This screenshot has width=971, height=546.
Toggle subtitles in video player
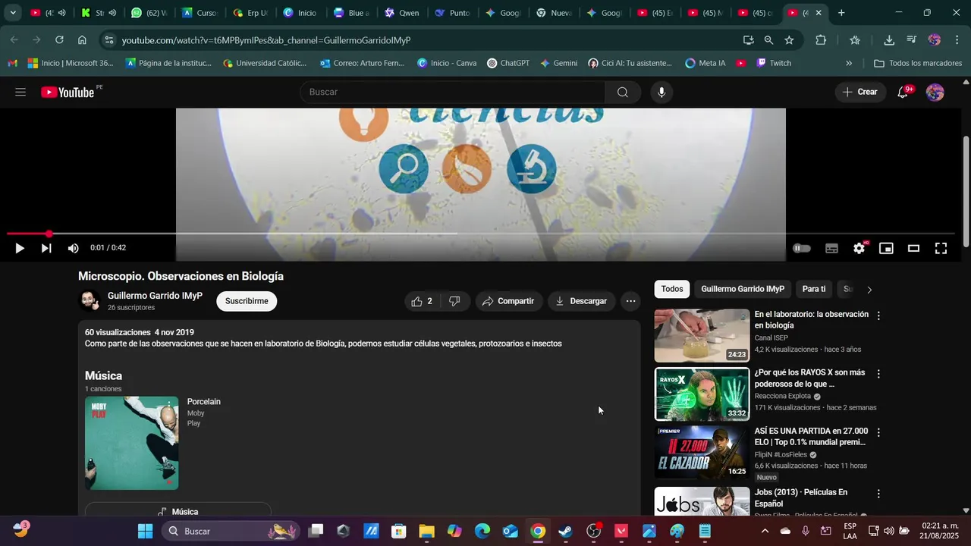point(831,248)
